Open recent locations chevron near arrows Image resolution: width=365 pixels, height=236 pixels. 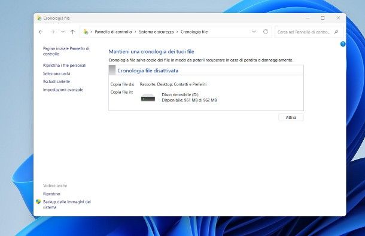63,32
